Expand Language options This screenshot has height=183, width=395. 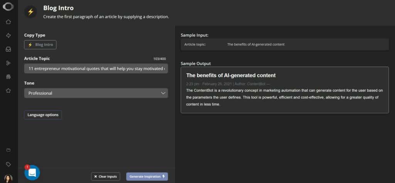point(43,115)
